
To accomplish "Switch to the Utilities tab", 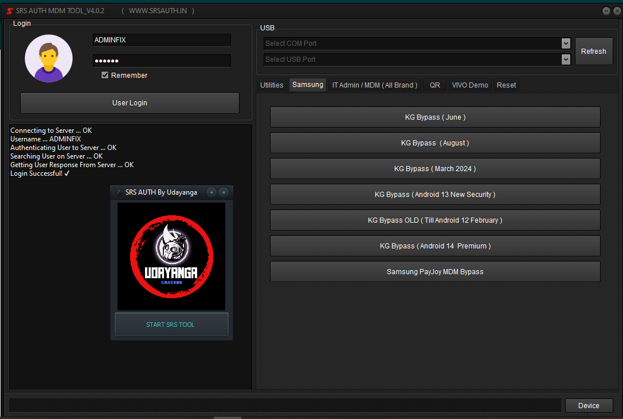I will [x=272, y=85].
